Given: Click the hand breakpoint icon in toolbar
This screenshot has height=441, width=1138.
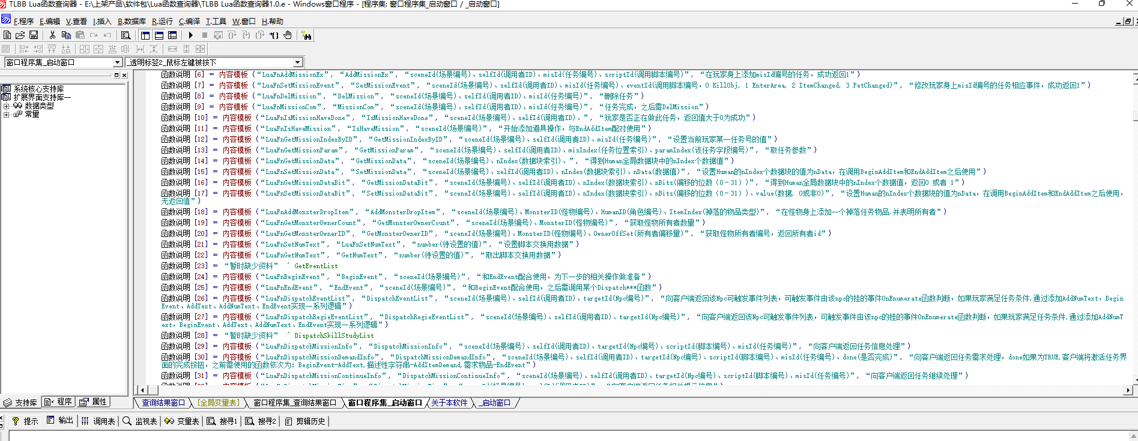Looking at the screenshot, I should (x=288, y=35).
